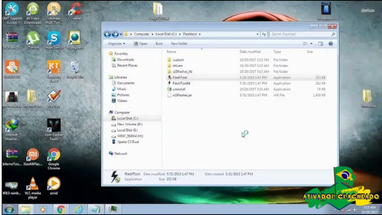382x215 pixels.
Task: Refresh the Flashtool folder view
Action: [264, 34]
